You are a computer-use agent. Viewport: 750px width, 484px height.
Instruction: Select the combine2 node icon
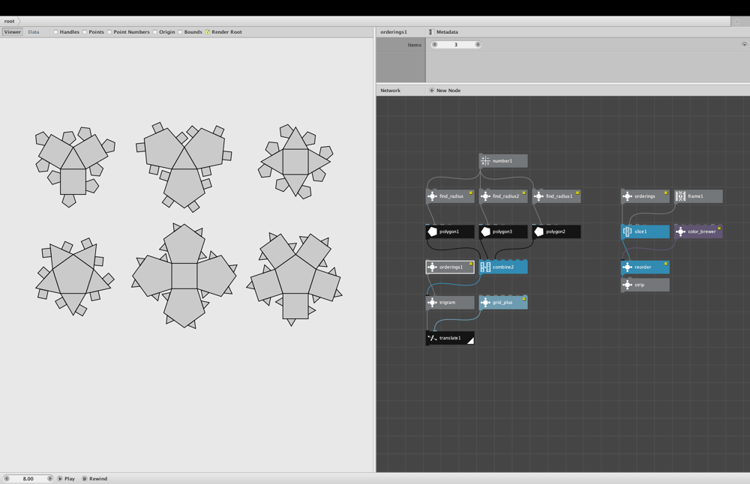tap(485, 267)
